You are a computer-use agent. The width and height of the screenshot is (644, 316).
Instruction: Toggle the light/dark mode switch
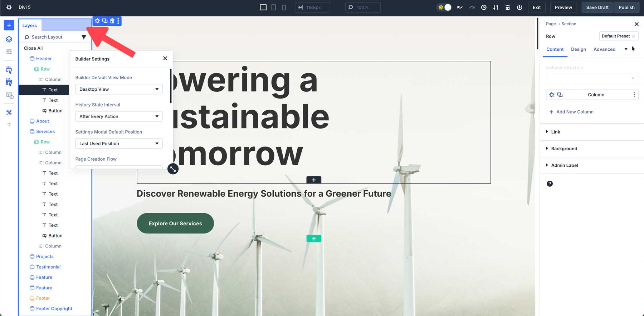[444, 7]
